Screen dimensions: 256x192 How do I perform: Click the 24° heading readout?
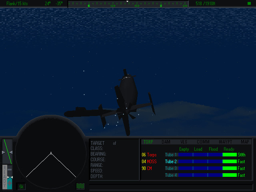click(48, 4)
